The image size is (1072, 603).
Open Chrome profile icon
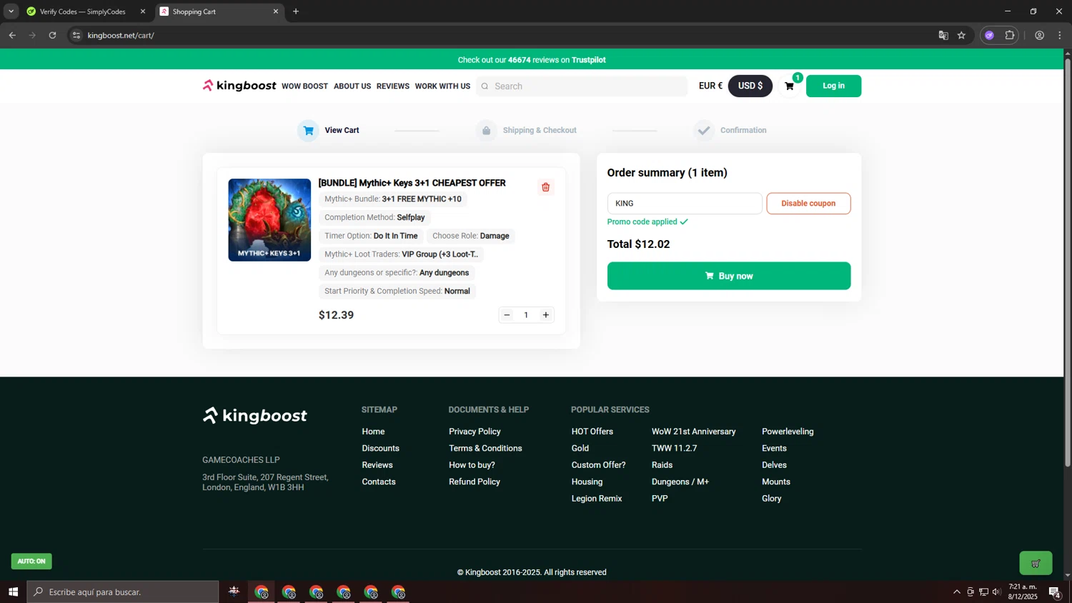(x=1040, y=35)
